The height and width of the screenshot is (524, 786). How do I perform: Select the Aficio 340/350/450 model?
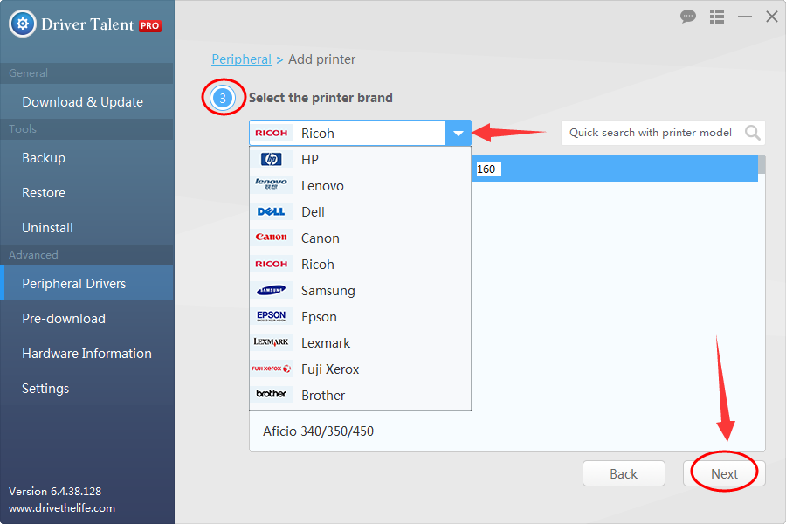[x=318, y=431]
